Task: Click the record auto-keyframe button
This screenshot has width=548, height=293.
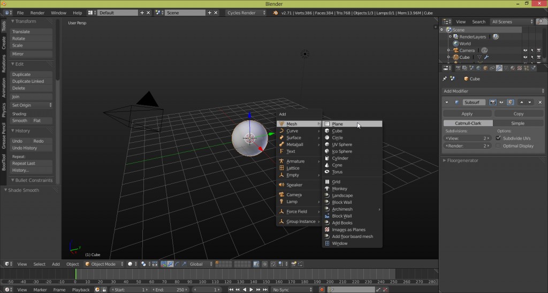Action: (322, 289)
